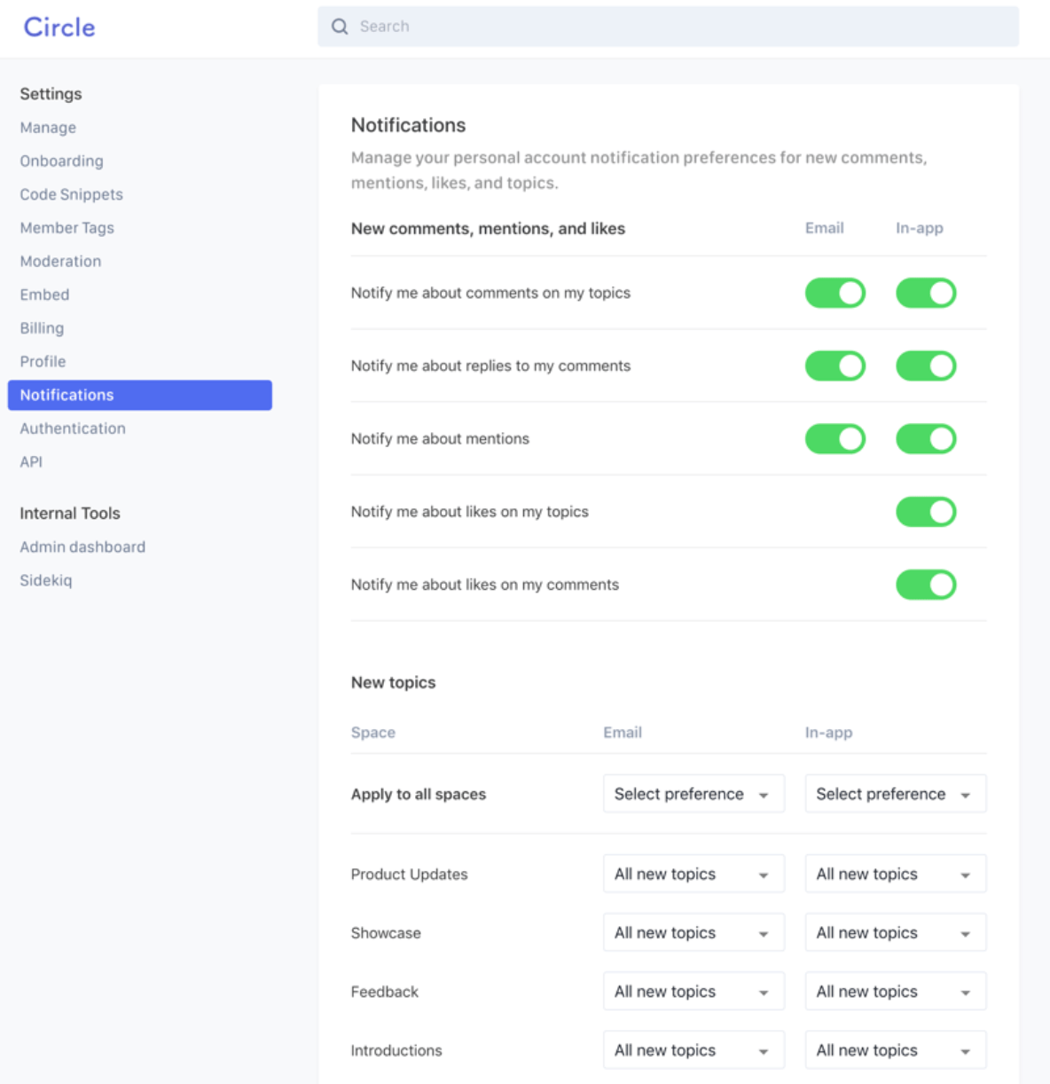Open the Admin dashboard
1050x1084 pixels.
82,546
